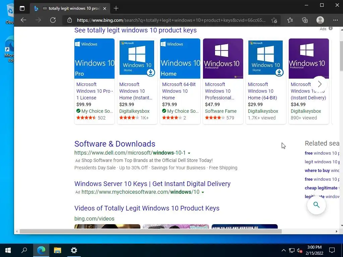Open clock showing 3:00 PM
This screenshot has width=343, height=257.
pos(314,250)
